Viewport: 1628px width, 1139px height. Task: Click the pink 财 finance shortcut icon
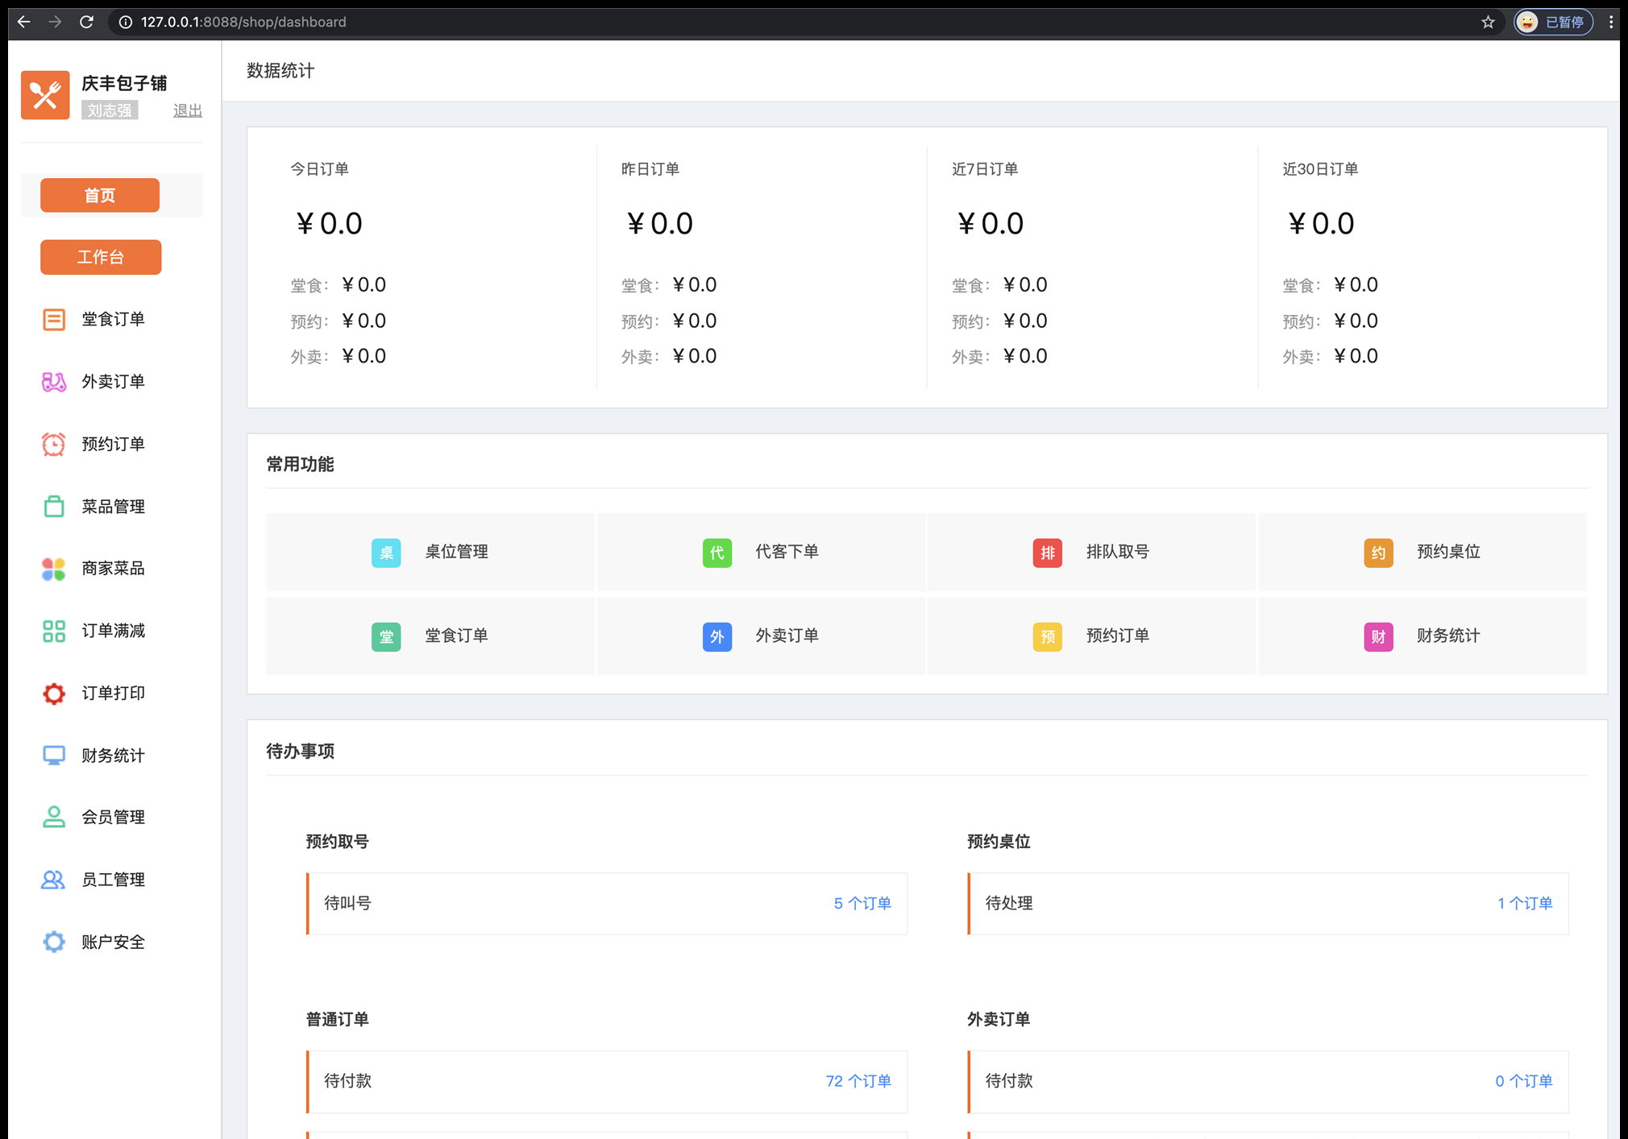[x=1378, y=636]
